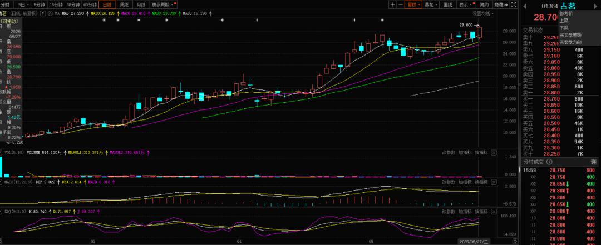
Task: Switch to 15分钟 period tab
Action: 56,4
